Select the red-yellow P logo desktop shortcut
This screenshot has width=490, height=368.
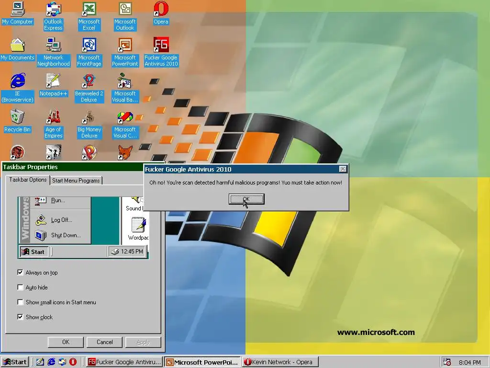(x=89, y=153)
